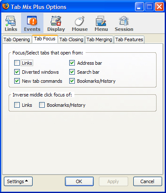Enable inverse middle click focus of Links
The height and width of the screenshot is (193, 166).
point(17,105)
